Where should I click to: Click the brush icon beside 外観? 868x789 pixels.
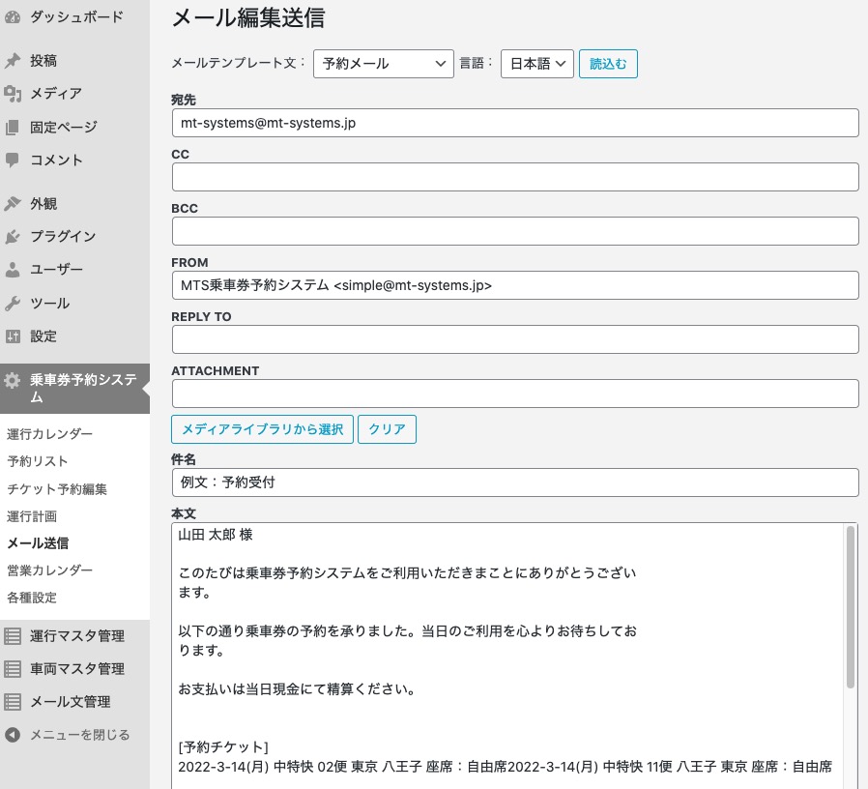click(x=13, y=204)
